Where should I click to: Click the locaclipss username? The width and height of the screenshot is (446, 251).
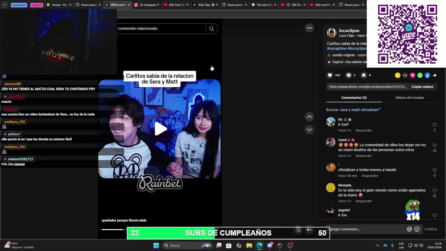pyautogui.click(x=349, y=31)
